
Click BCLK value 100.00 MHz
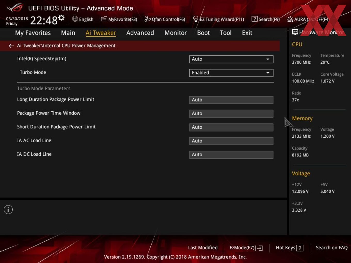[x=303, y=81]
